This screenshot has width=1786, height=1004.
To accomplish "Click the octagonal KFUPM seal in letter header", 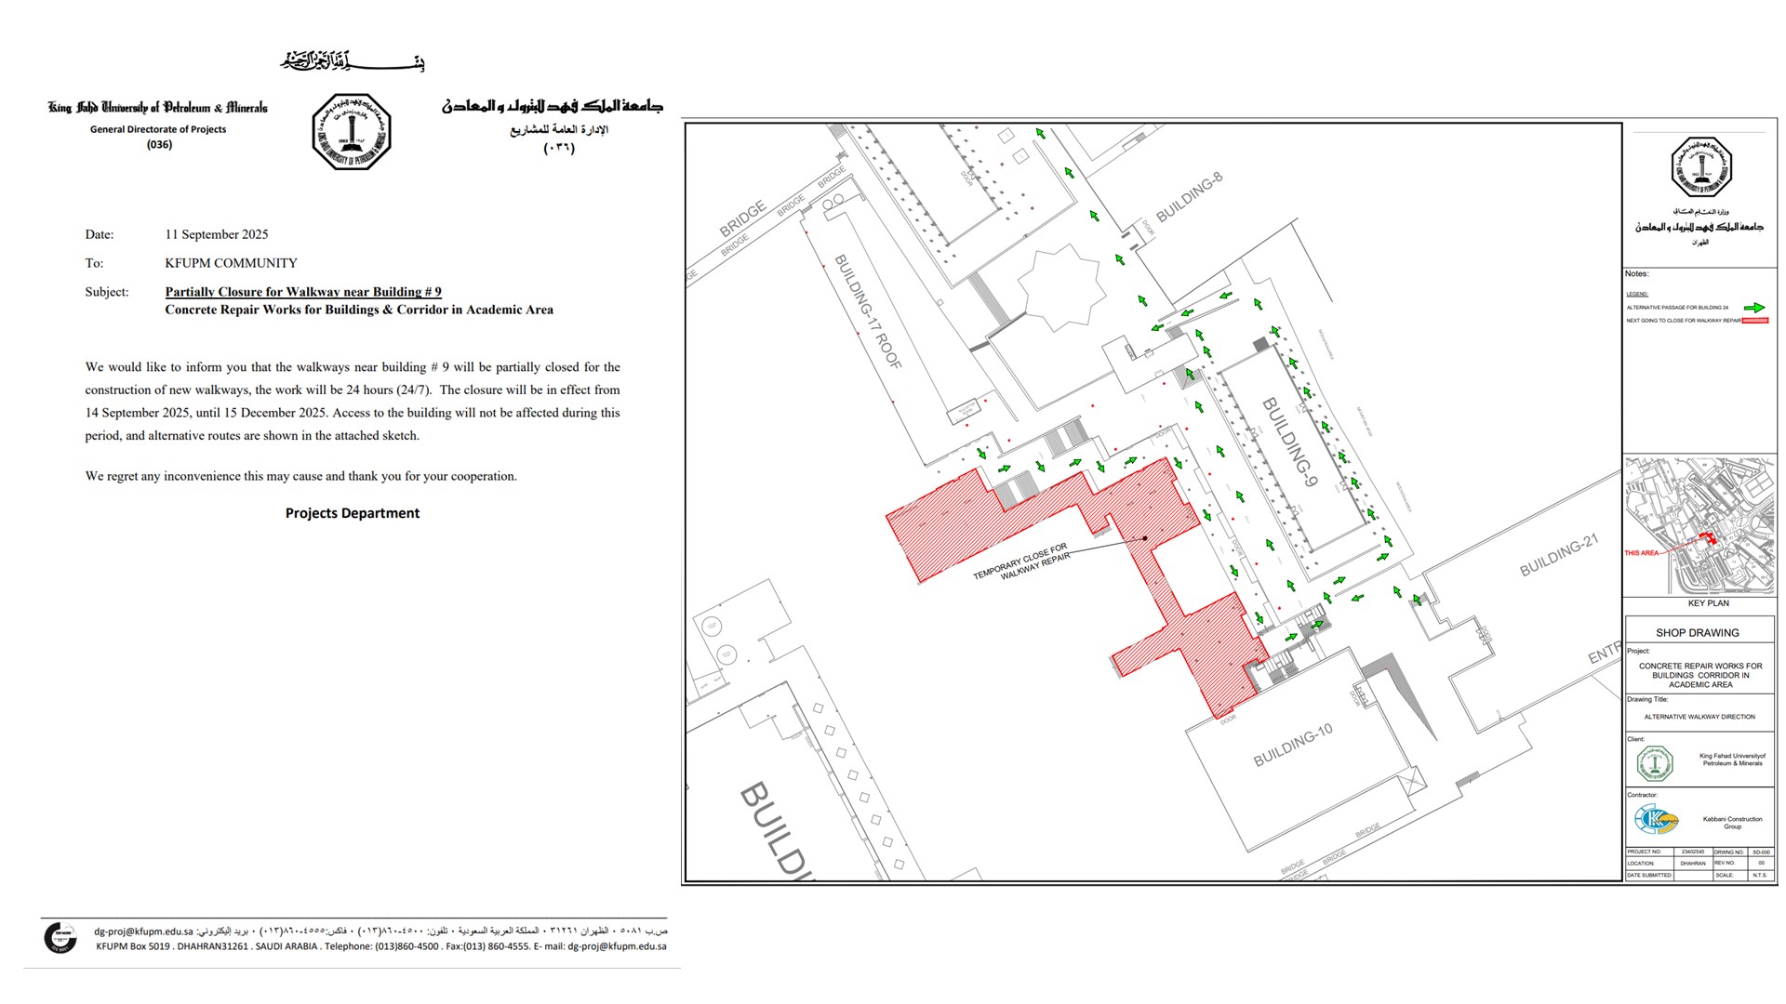I will (x=351, y=131).
